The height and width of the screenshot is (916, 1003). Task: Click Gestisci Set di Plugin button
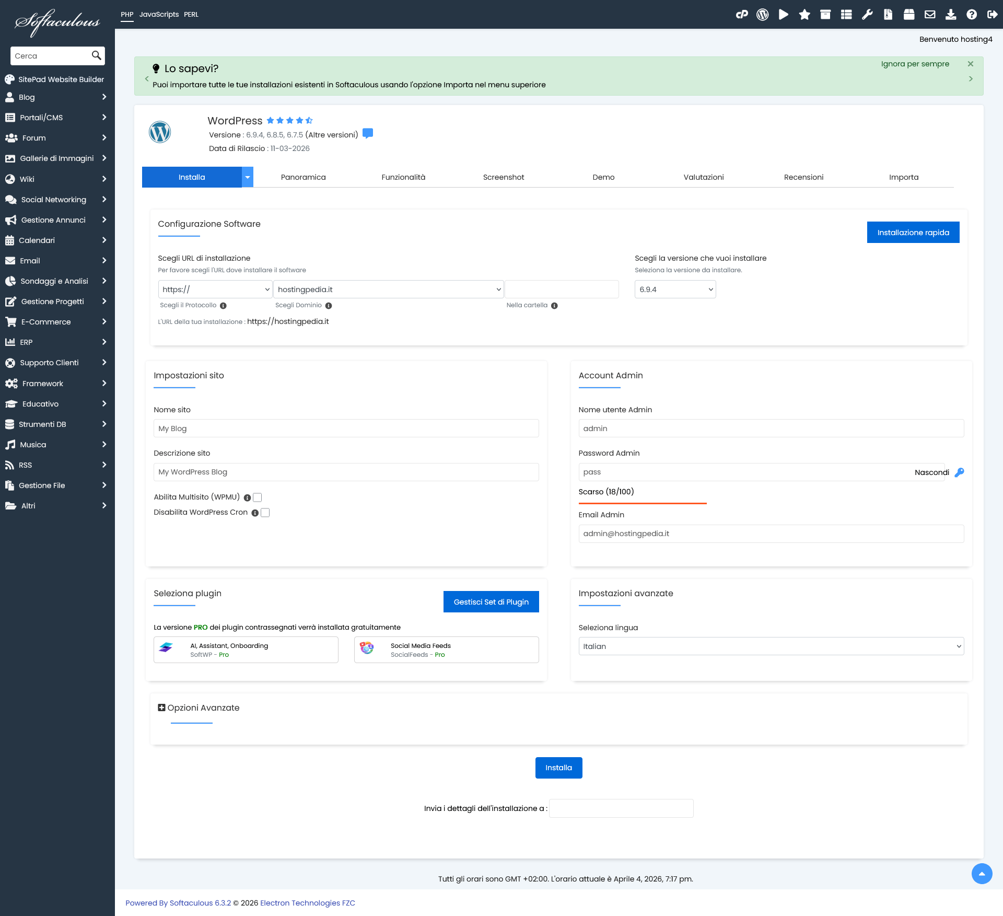491,602
